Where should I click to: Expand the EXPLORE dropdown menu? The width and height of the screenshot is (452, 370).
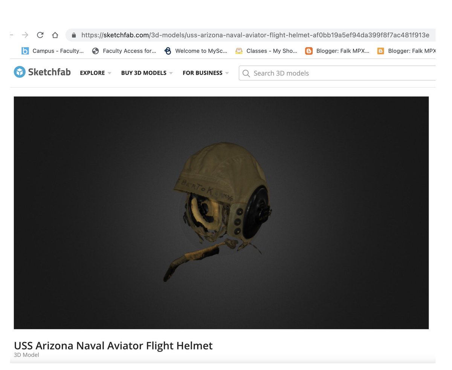tap(96, 73)
